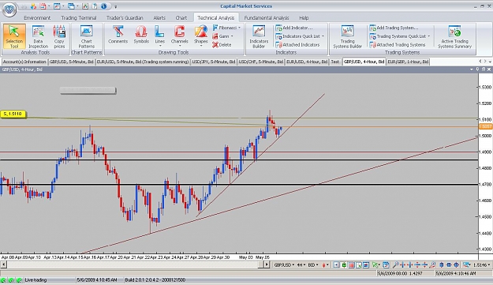Click the Live trading status text
Image resolution: width=493 pixels, height=285 pixels.
pos(35,280)
